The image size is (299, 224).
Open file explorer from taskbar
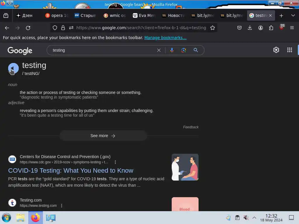20,218
